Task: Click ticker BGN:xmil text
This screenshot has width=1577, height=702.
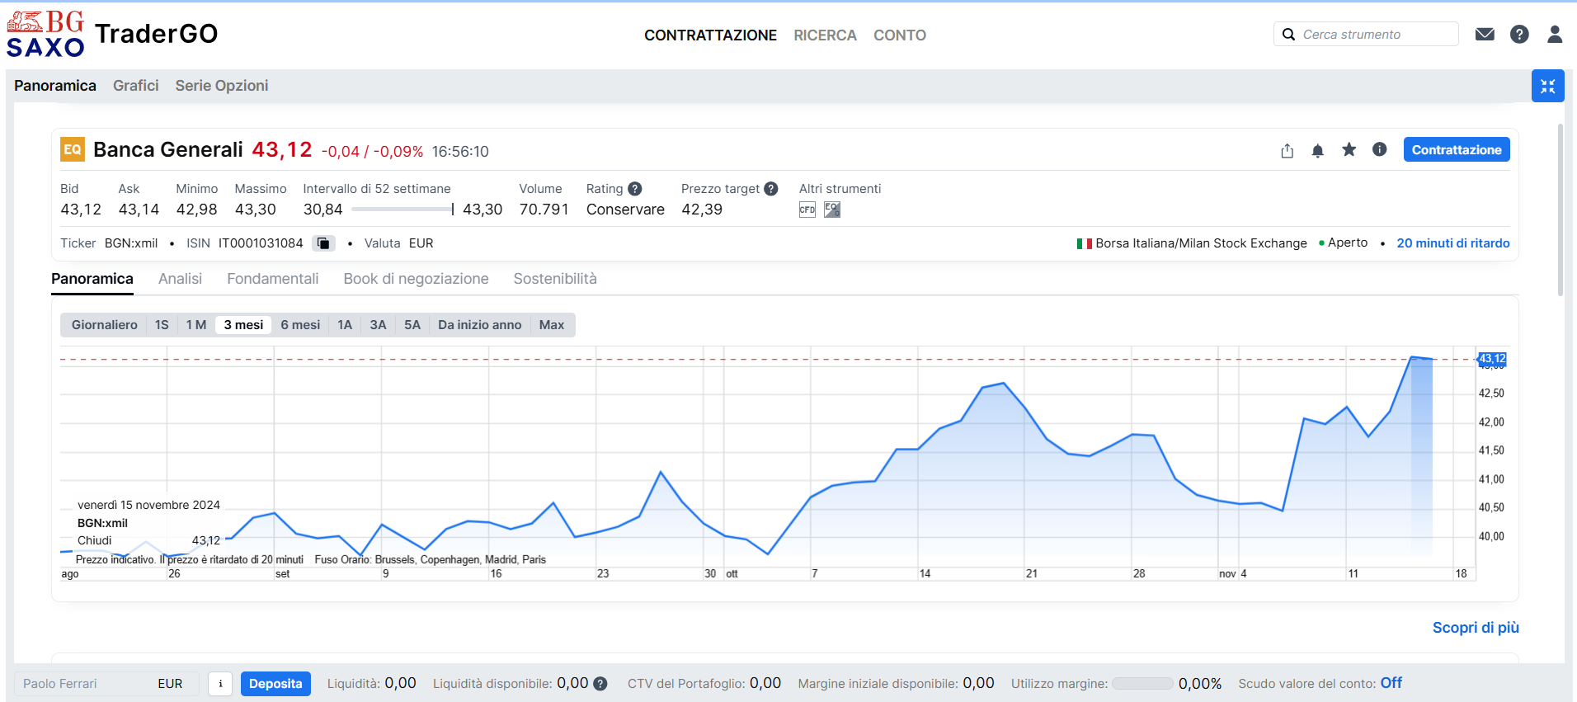Action: [x=131, y=243]
